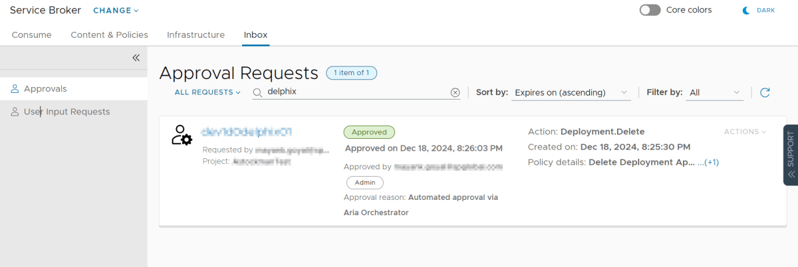Viewport: 798px width, 267px height.
Task: Switch to the Consume tab
Action: click(31, 35)
